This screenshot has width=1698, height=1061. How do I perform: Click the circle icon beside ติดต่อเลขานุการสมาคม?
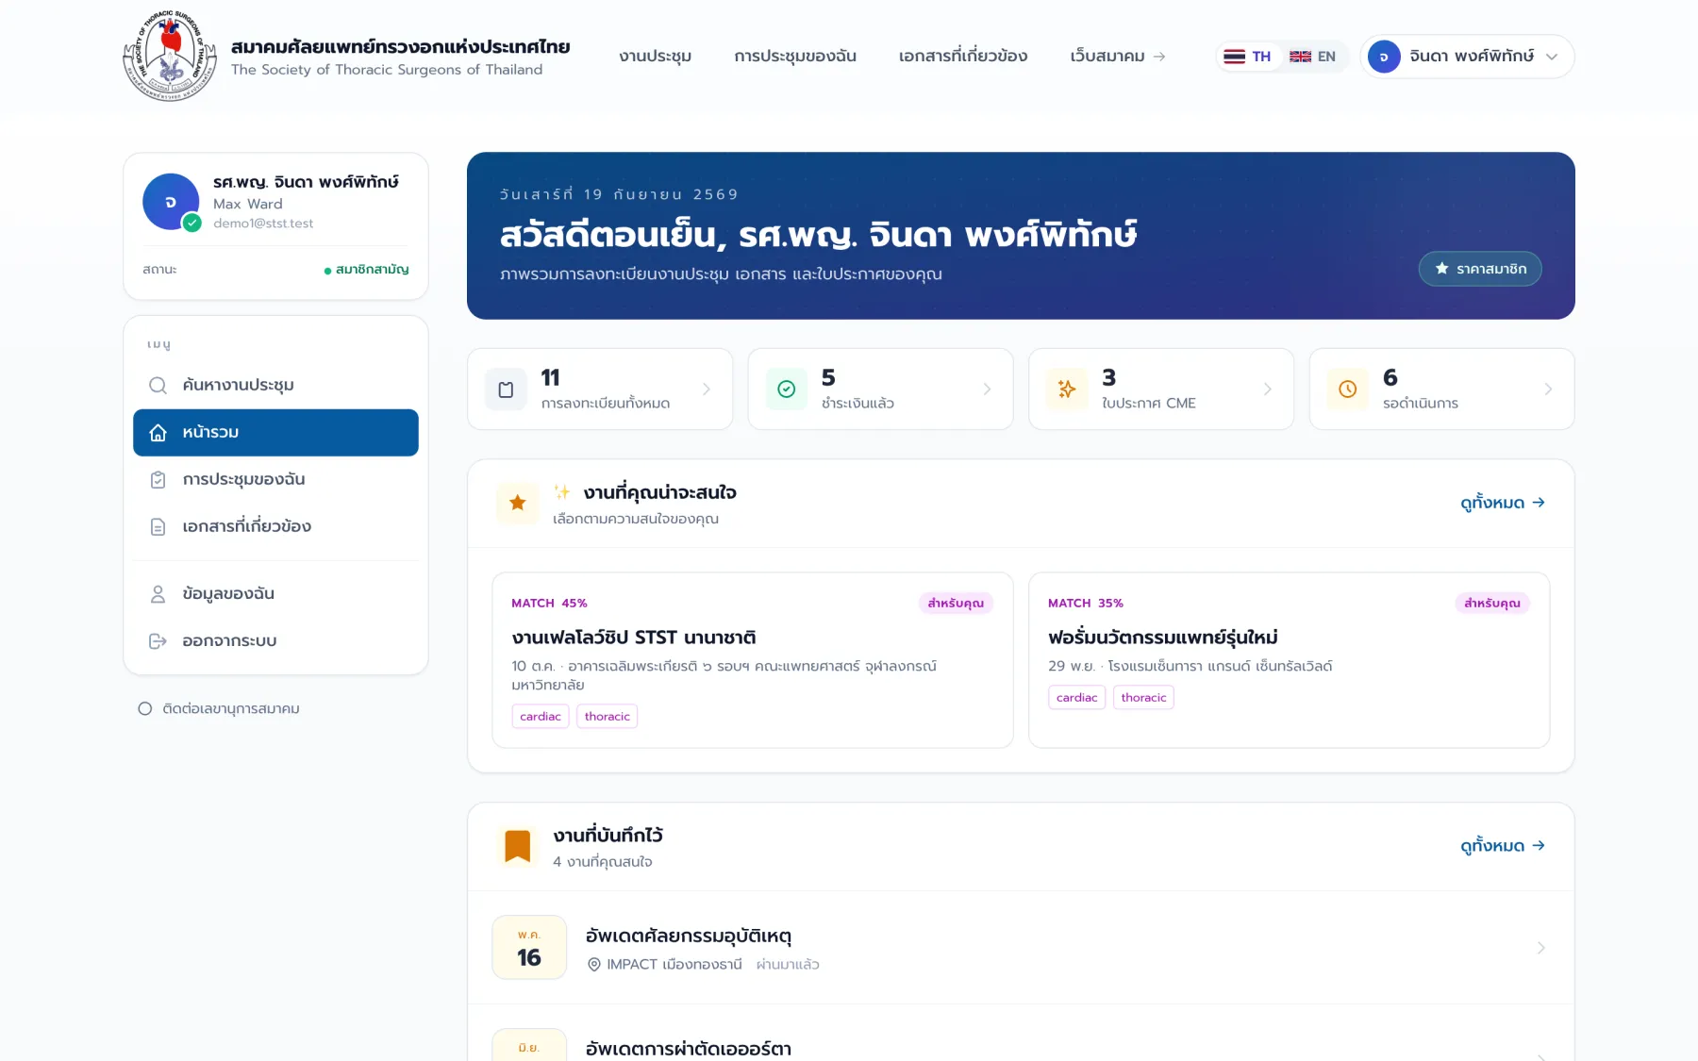click(x=144, y=709)
